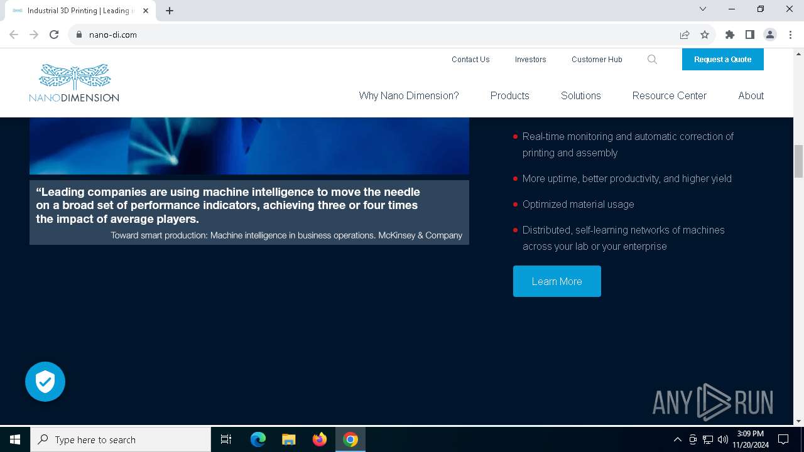Open the Chrome extensions puzzle icon
This screenshot has width=804, height=452.
coord(730,35)
